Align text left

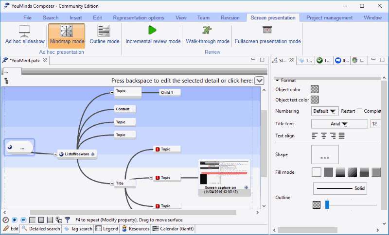coord(315,135)
